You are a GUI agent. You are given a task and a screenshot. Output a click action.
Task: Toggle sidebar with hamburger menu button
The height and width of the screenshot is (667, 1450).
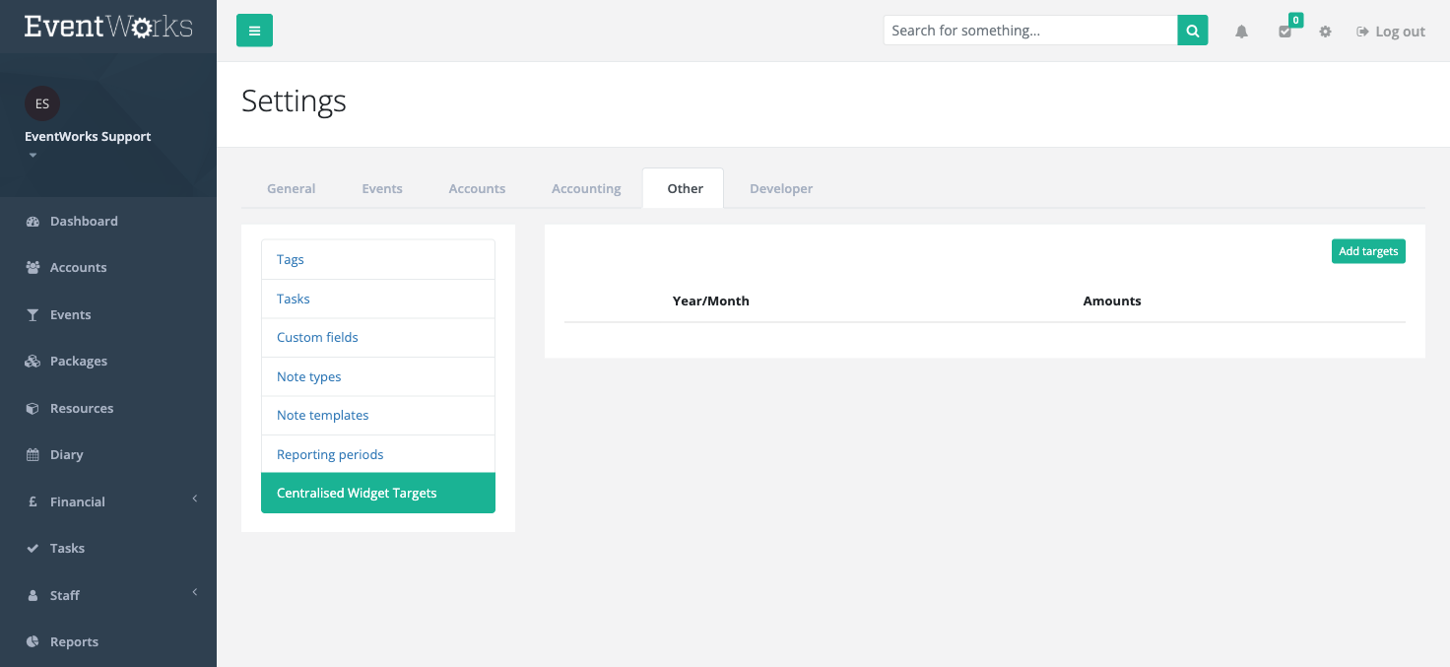254,31
